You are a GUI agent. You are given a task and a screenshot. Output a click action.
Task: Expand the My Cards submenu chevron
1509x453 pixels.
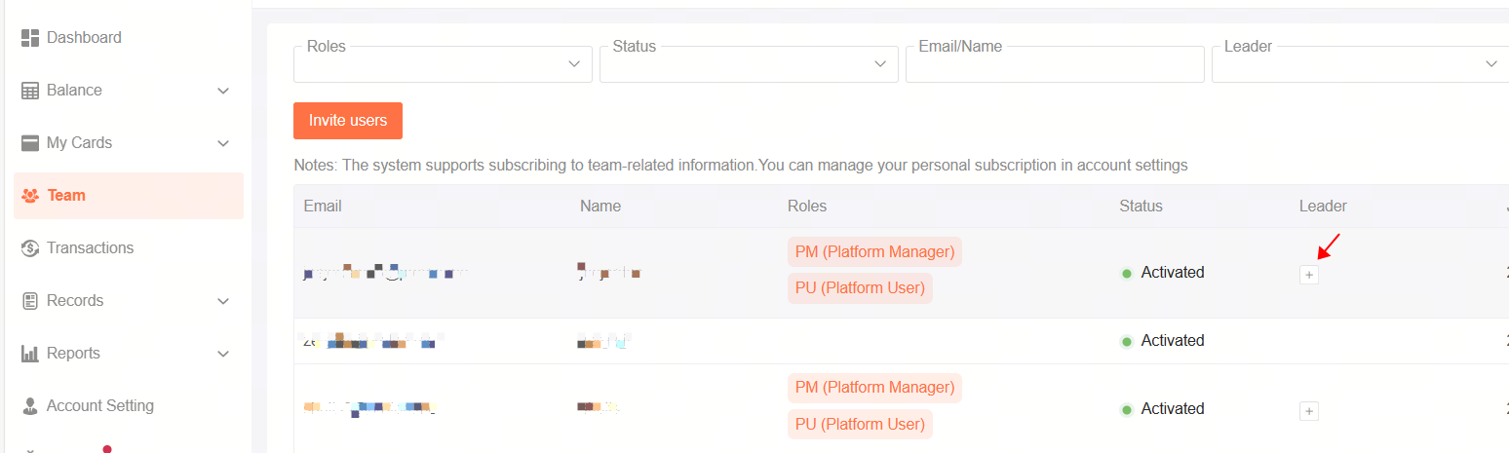point(223,143)
